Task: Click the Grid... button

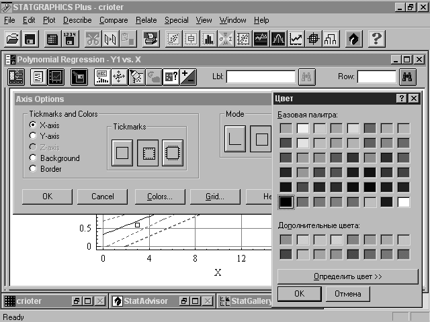Action: coord(215,197)
